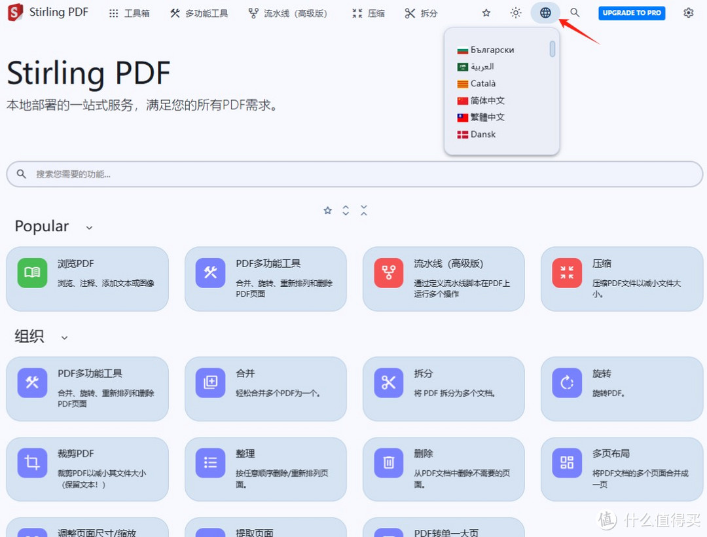Select 简体中文 from the language menu
707x537 pixels.
[x=486, y=100]
